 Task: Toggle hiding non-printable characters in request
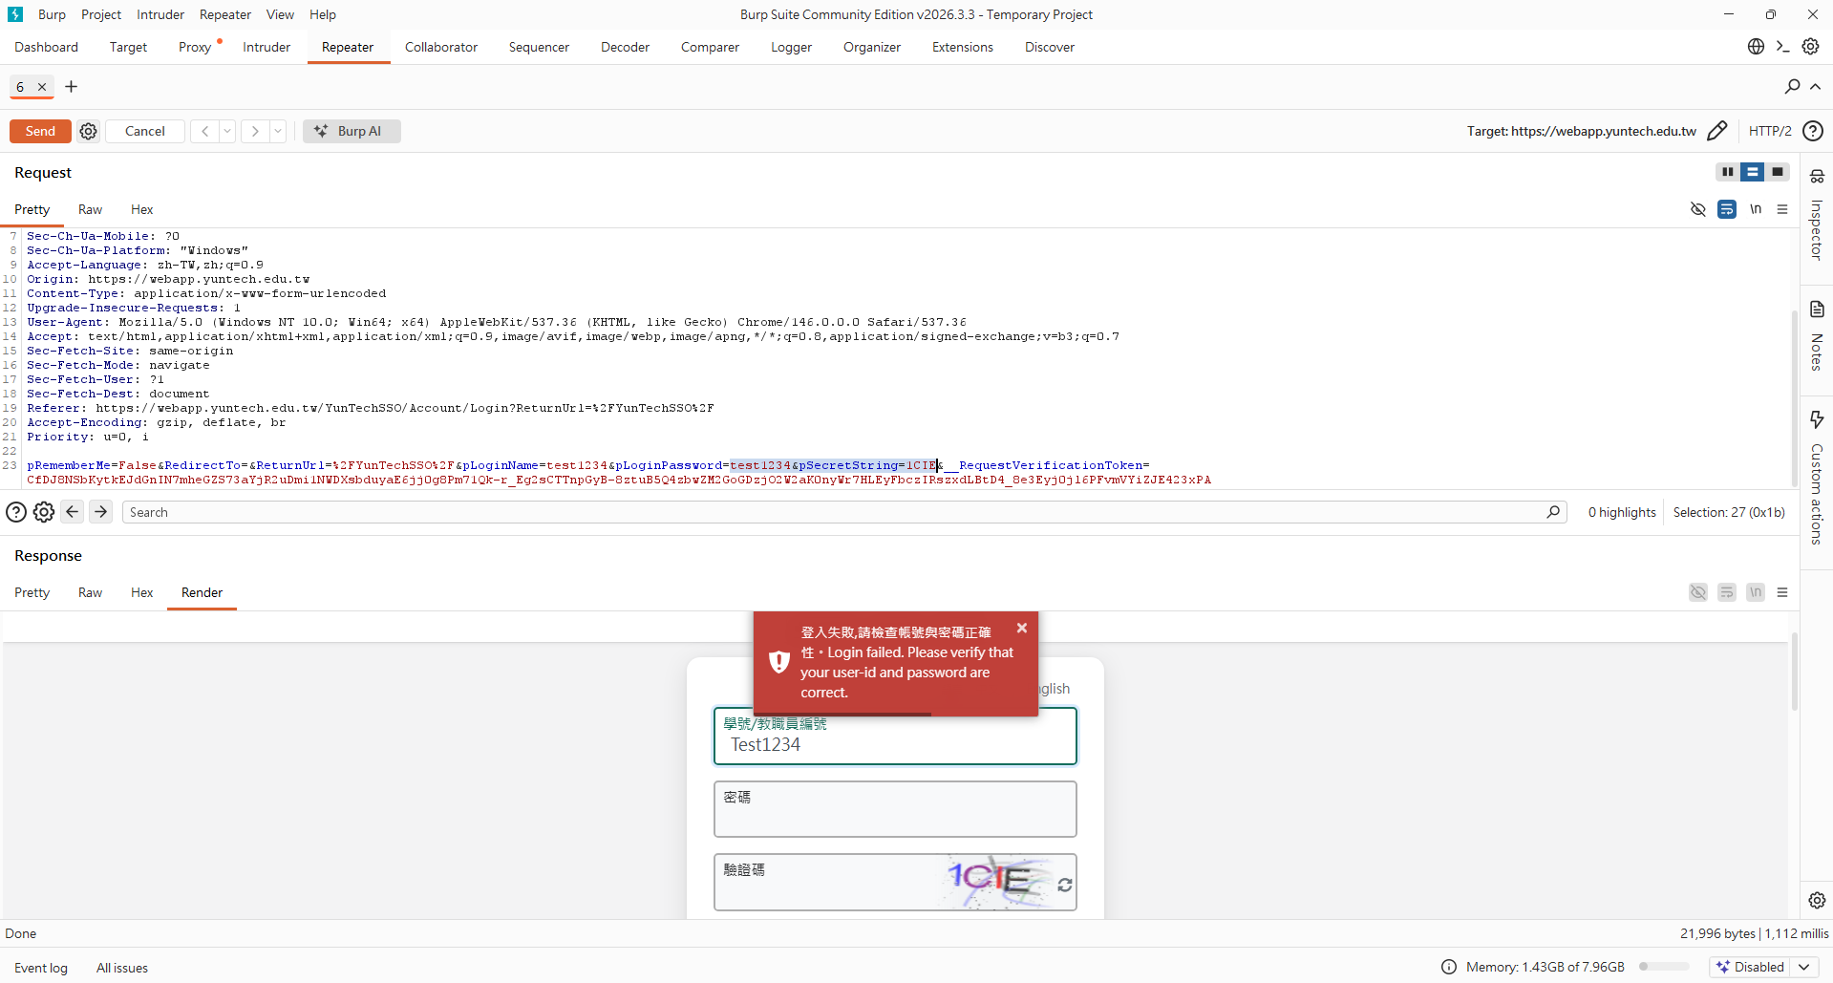tap(1697, 209)
